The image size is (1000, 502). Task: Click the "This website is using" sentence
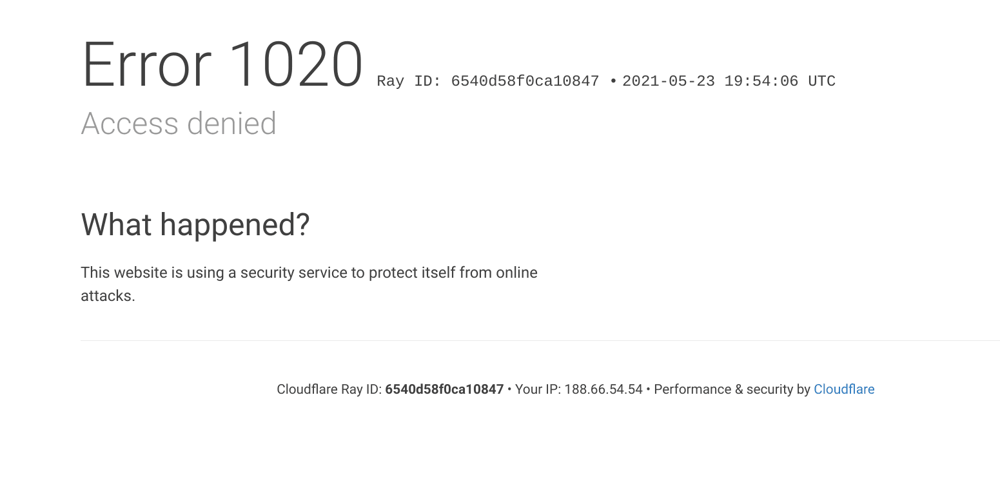pyautogui.click(x=309, y=273)
